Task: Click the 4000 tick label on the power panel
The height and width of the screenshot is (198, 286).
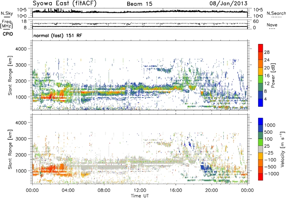Action: [21, 49]
